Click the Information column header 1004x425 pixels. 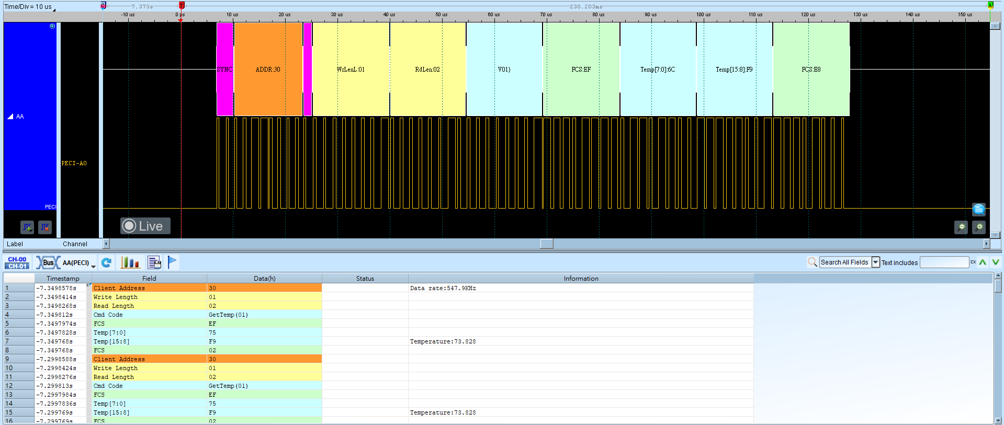(581, 279)
